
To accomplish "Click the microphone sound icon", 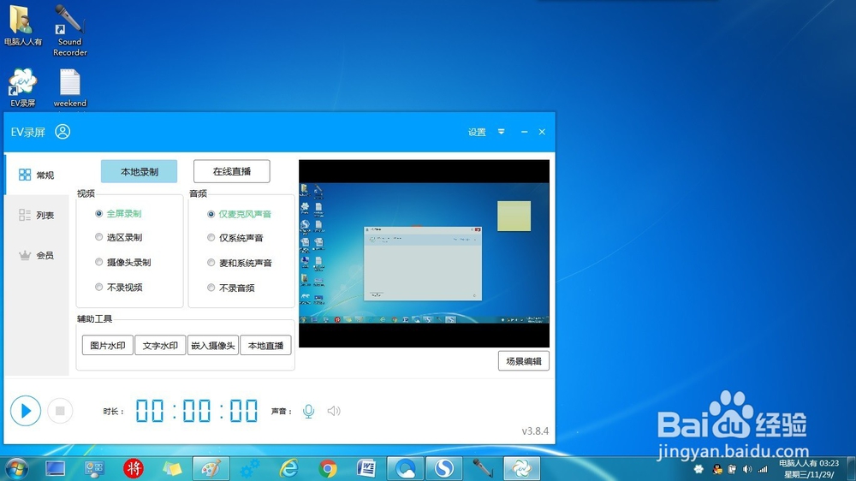I will tap(308, 411).
